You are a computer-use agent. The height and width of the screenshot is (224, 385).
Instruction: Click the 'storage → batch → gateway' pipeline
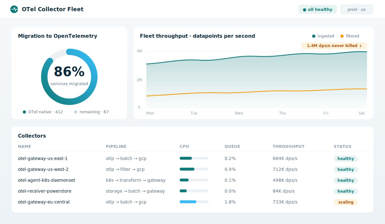[x=135, y=191]
